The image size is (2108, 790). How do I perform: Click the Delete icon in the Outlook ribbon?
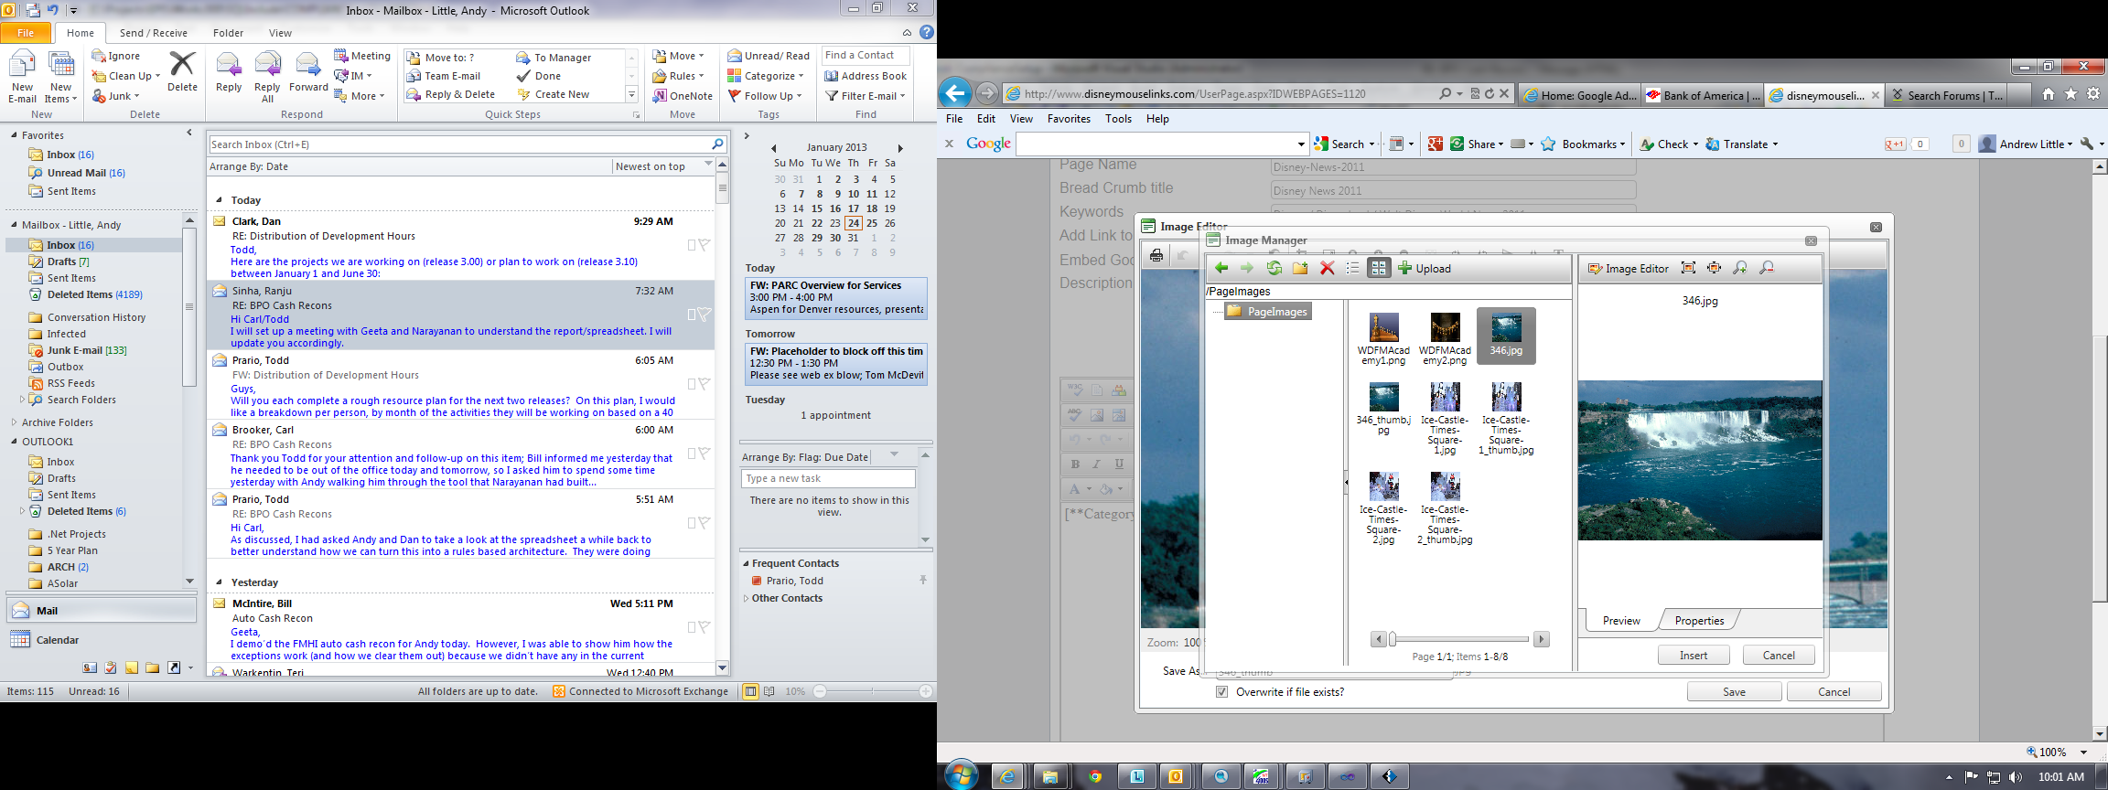pyautogui.click(x=182, y=71)
